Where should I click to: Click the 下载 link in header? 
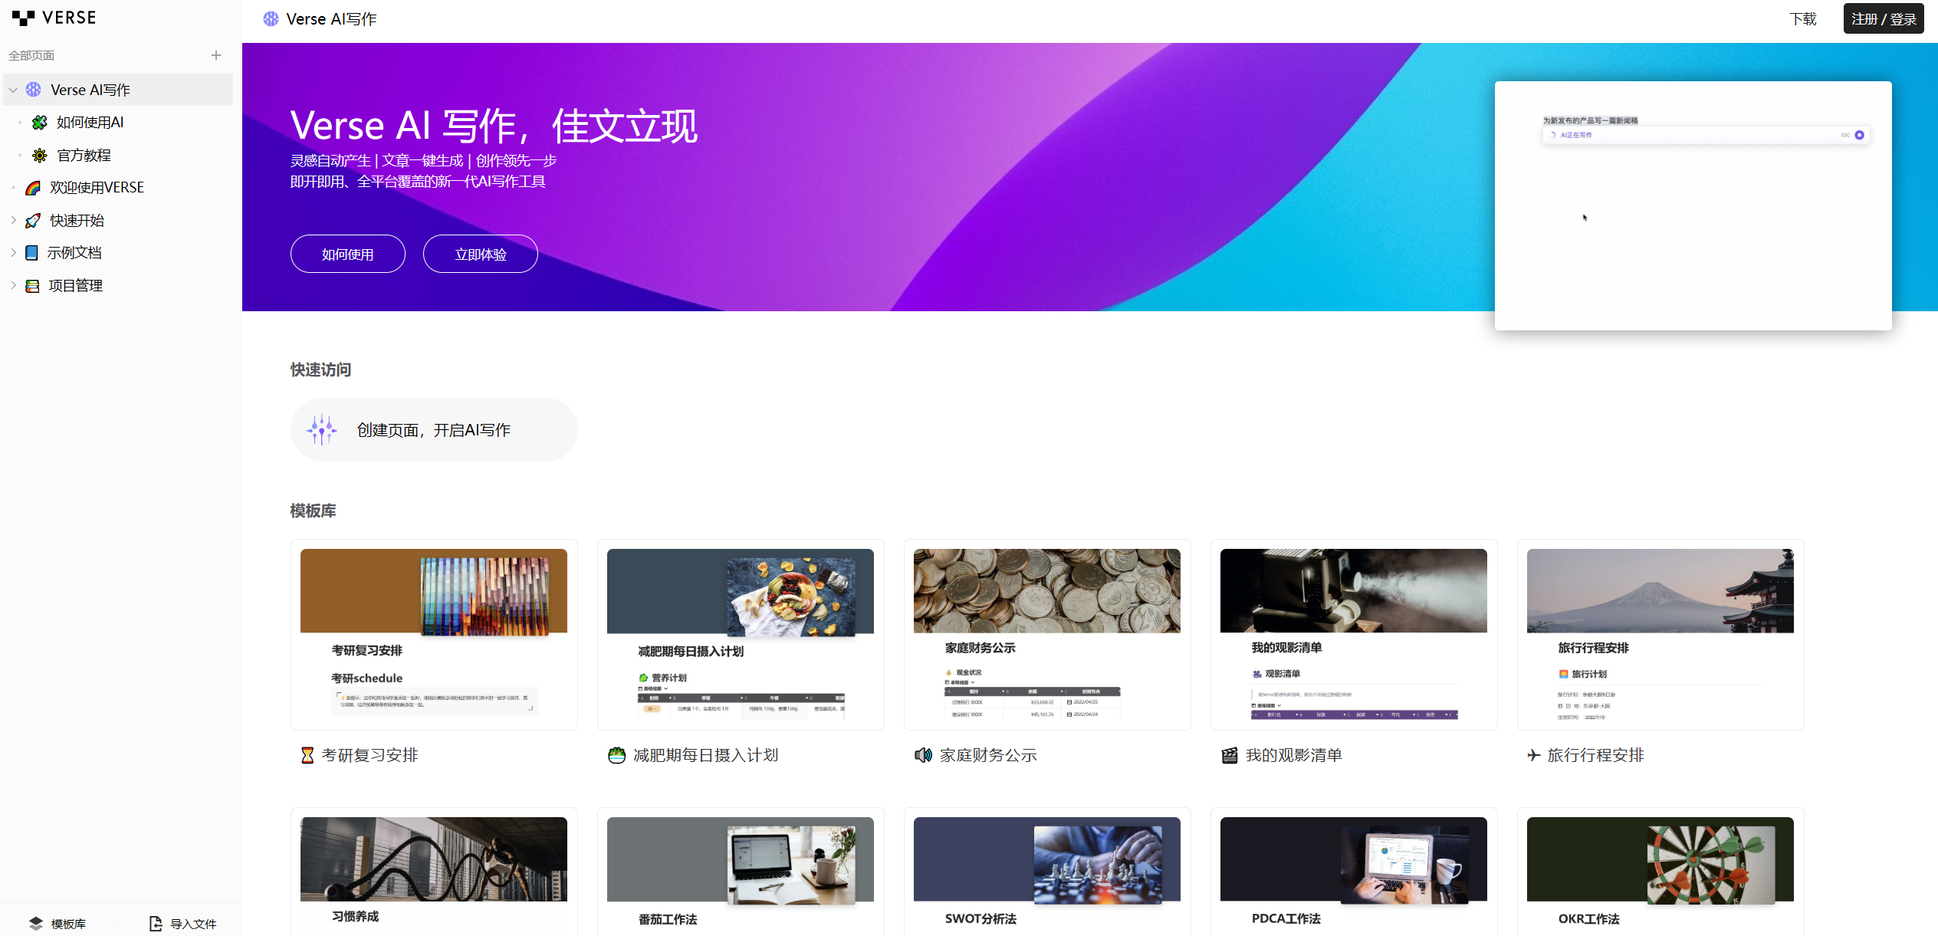click(x=1802, y=19)
